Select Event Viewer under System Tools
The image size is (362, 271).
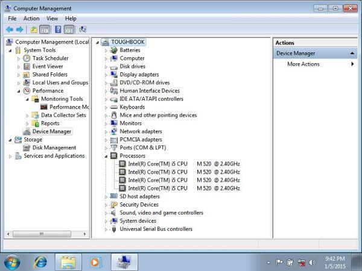[47, 66]
